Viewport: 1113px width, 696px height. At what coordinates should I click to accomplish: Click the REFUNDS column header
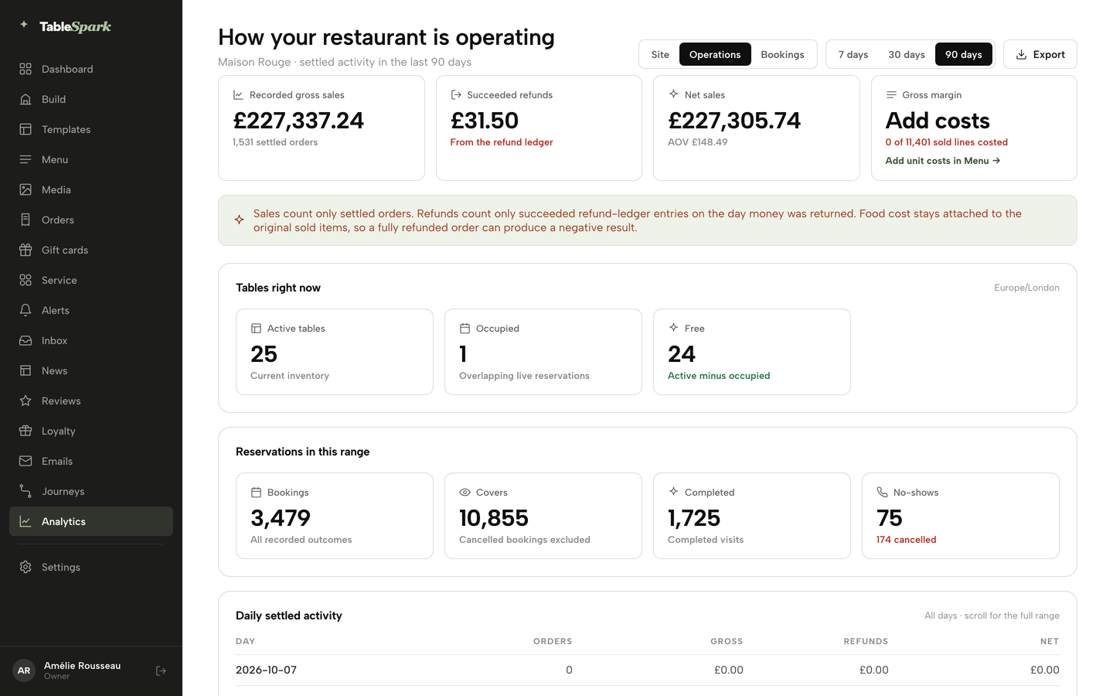866,641
